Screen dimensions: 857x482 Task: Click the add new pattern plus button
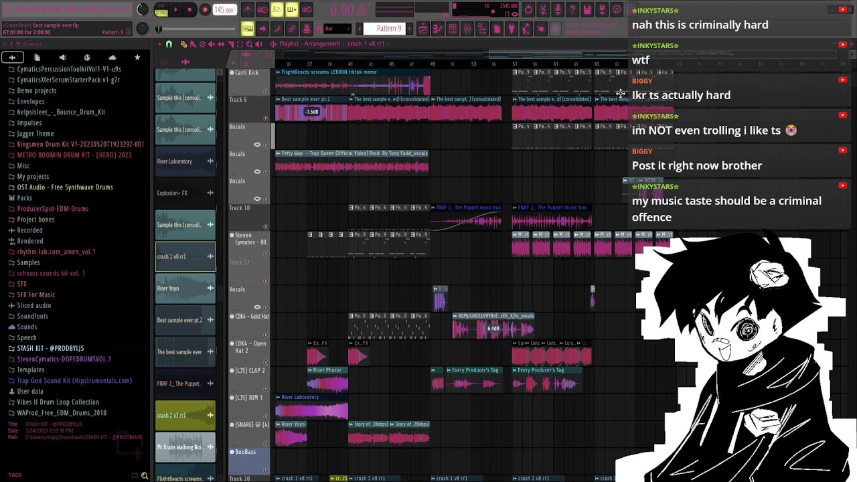point(410,29)
